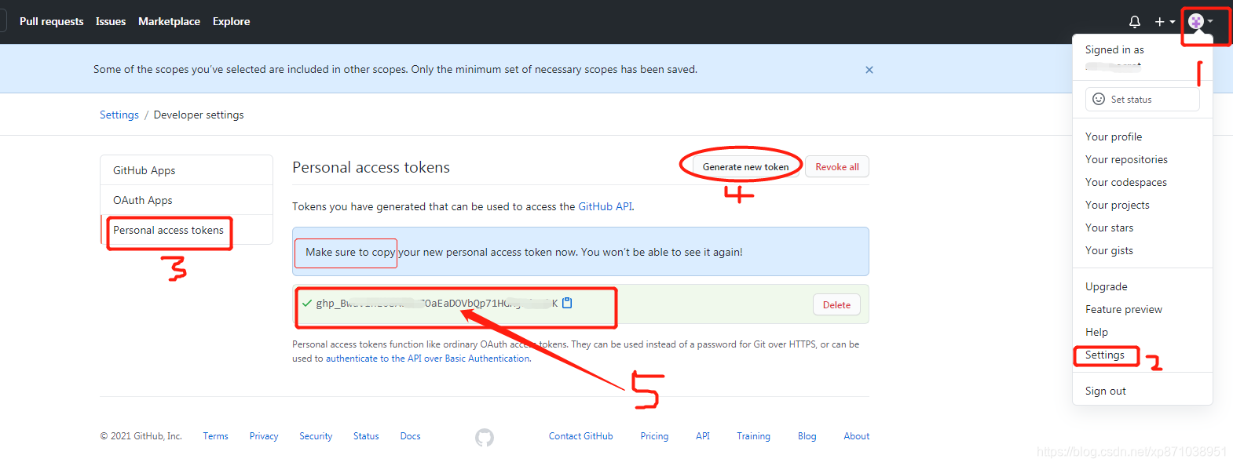This screenshot has width=1233, height=466.
Task: Click the GitHub logo in the footer
Action: [485, 437]
